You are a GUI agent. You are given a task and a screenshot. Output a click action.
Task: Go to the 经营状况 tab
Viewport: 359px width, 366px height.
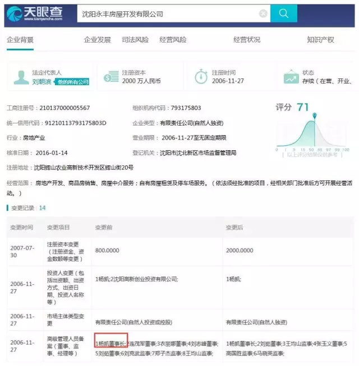coord(247,40)
